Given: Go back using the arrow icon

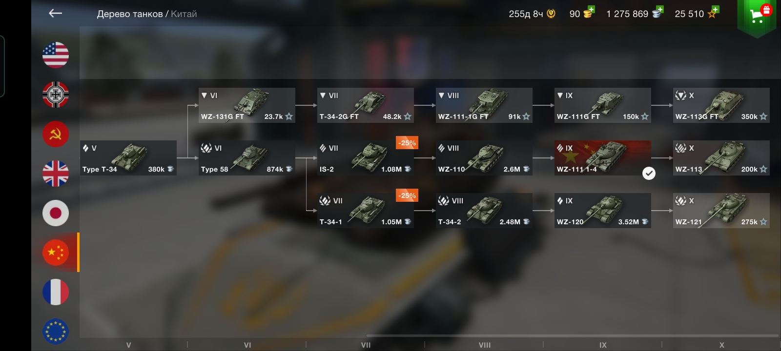Looking at the screenshot, I should pos(55,14).
